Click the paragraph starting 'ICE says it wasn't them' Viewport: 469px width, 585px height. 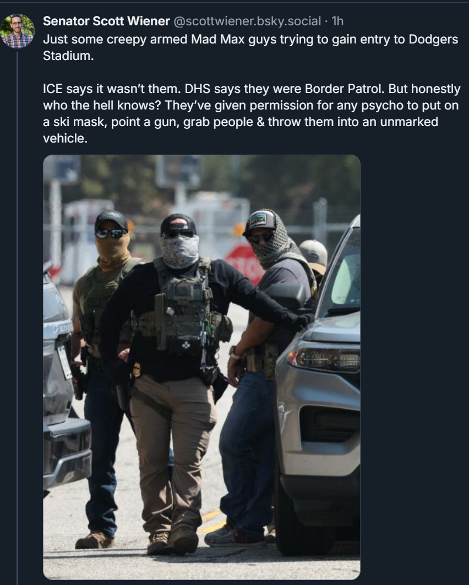[252, 113]
